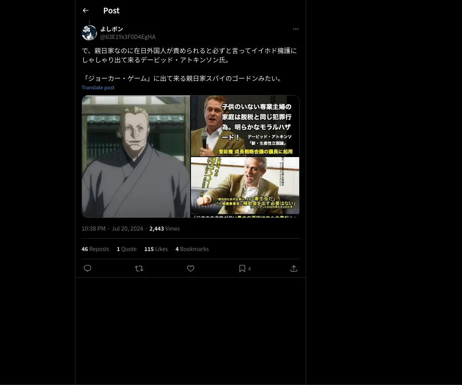Open the image of the man pointing

click(x=245, y=187)
